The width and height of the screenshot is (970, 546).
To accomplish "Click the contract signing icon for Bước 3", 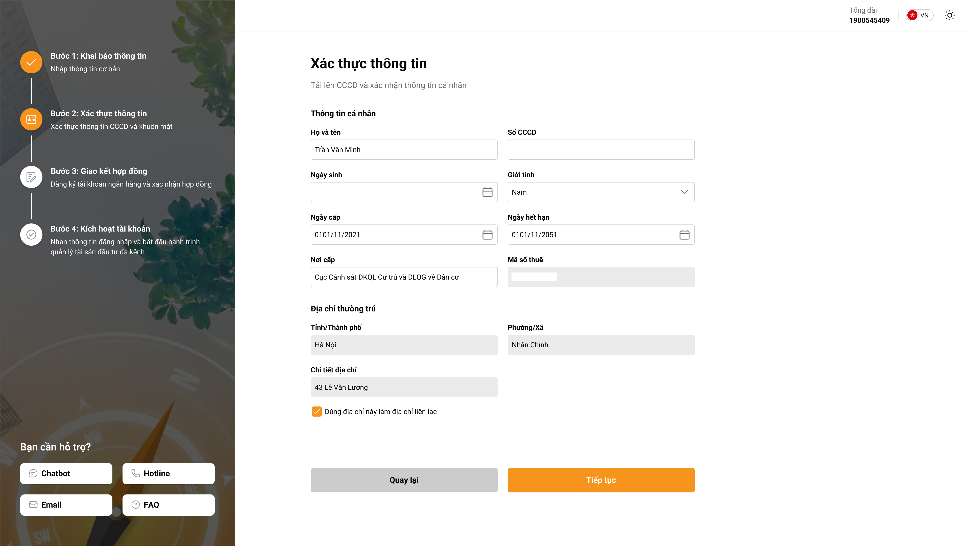I will coord(31,177).
